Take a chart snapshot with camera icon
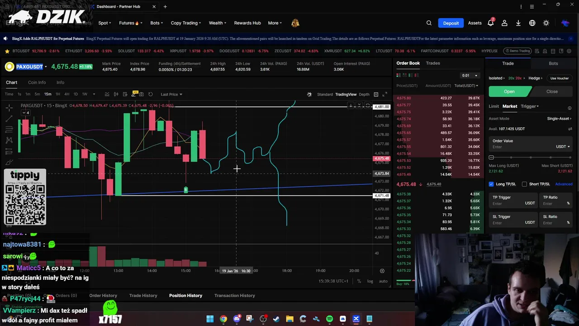This screenshot has height=326, width=579. tap(142, 94)
